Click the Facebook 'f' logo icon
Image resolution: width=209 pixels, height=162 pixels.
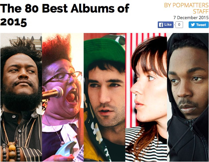[x=161, y=25]
